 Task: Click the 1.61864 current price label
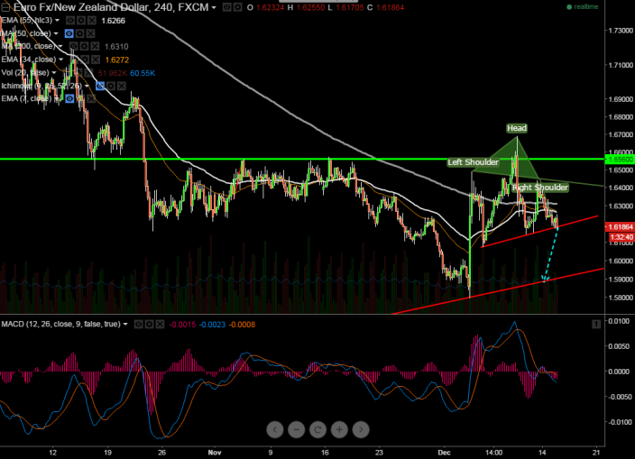click(x=619, y=226)
